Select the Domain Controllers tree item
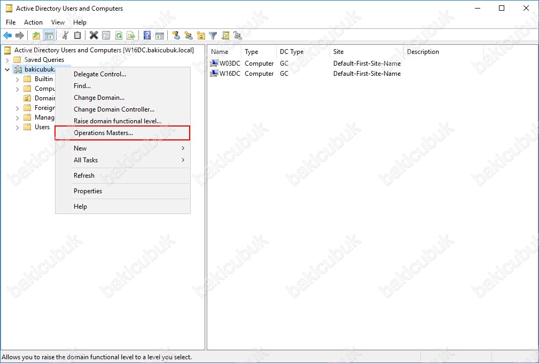Screen dimensions: 539x363 pos(45,98)
